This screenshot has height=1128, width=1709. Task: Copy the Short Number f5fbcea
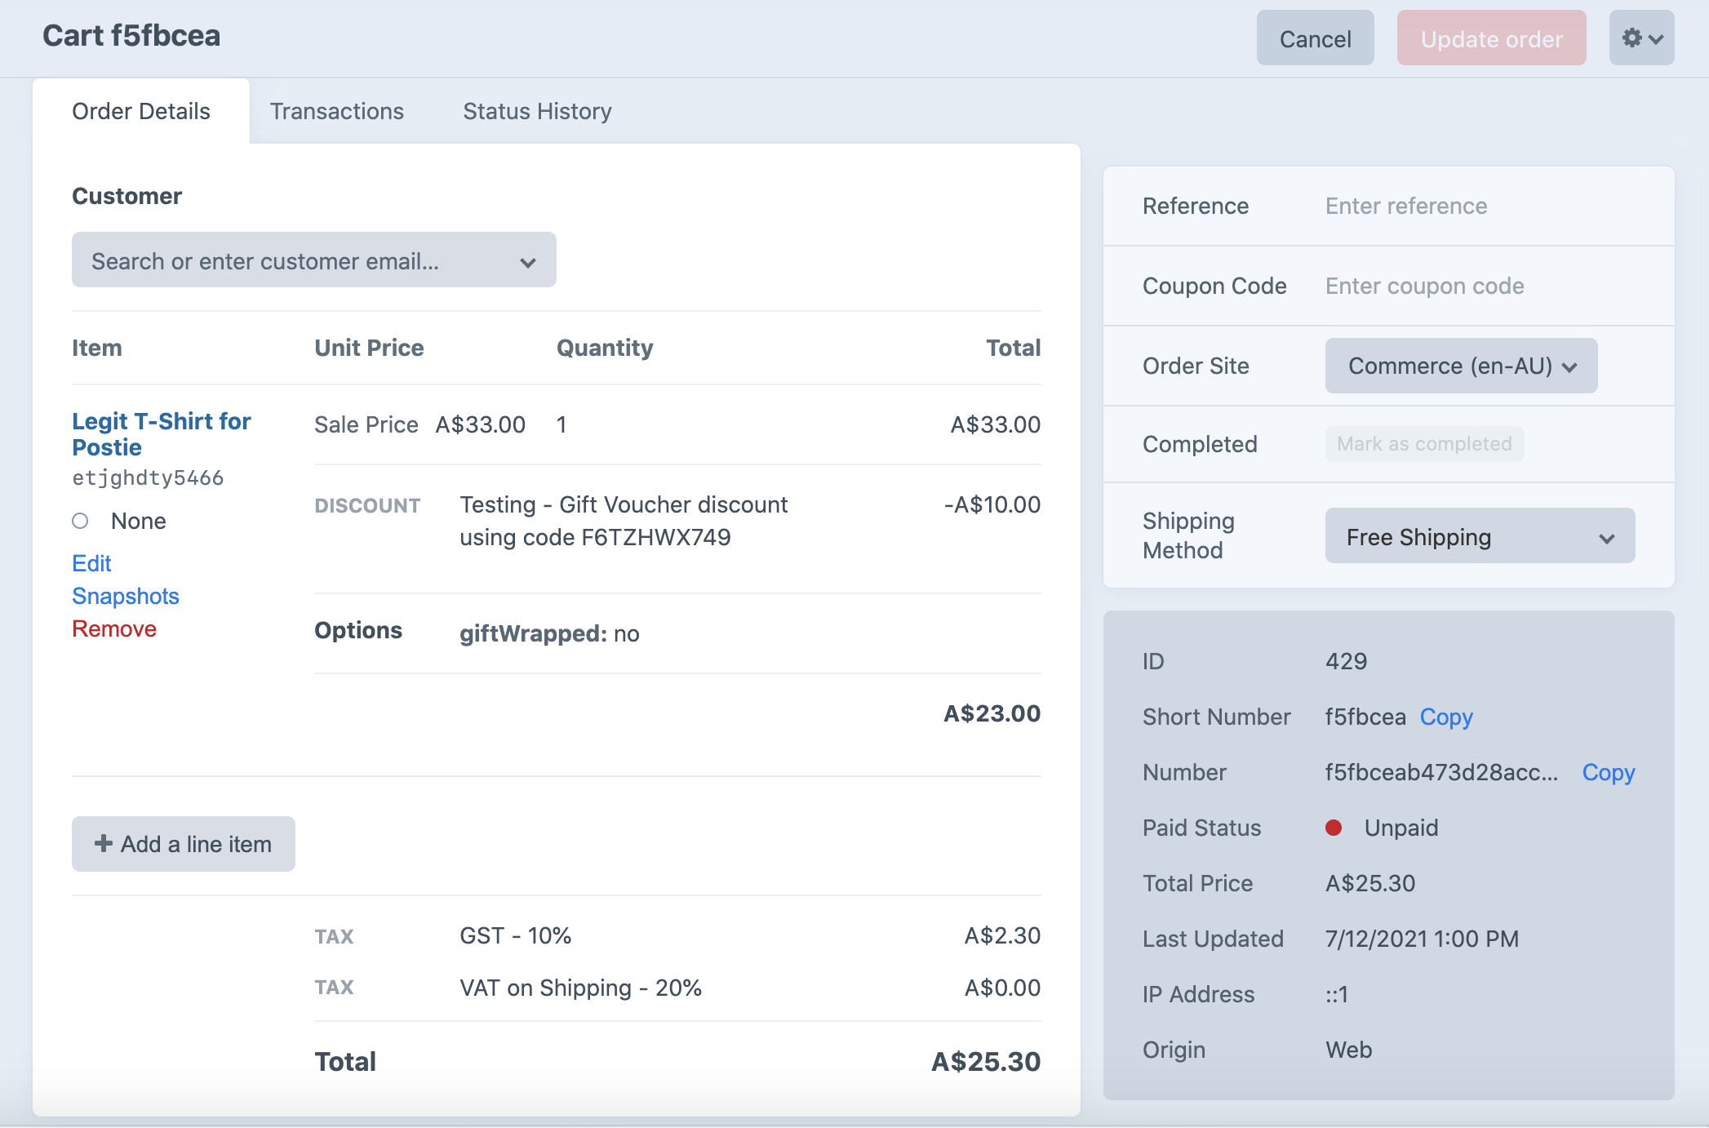click(1446, 717)
